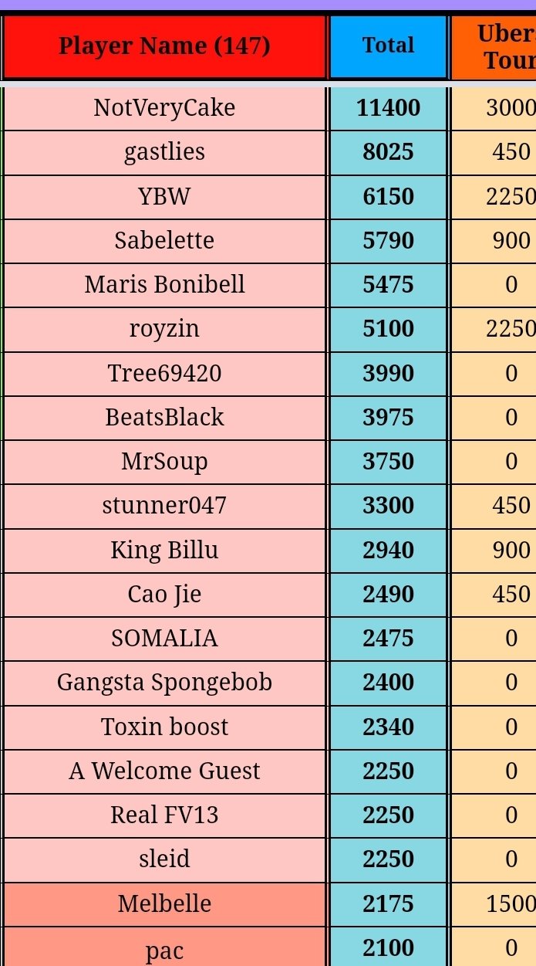Click the Maris Bonibell name cell
The width and height of the screenshot is (536, 966).
point(164,285)
